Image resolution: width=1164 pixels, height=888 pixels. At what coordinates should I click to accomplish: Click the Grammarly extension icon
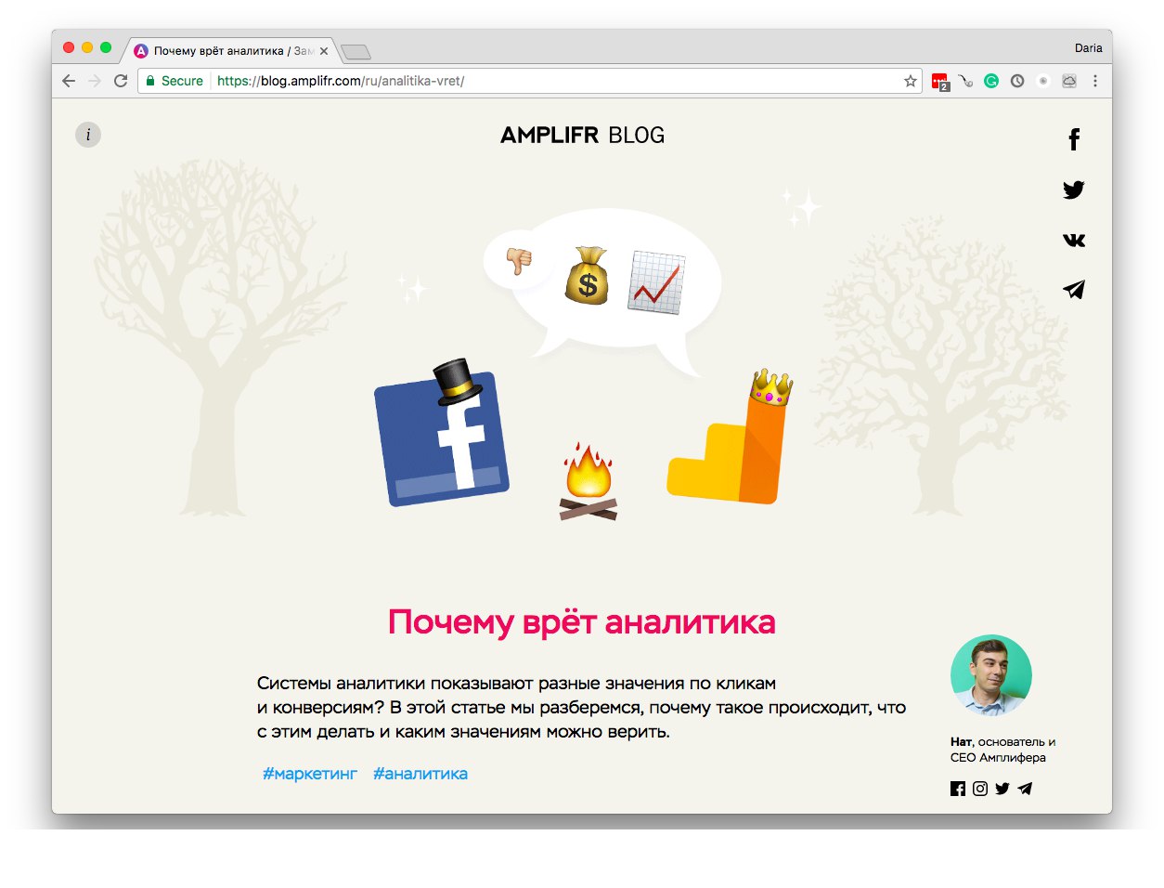991,81
